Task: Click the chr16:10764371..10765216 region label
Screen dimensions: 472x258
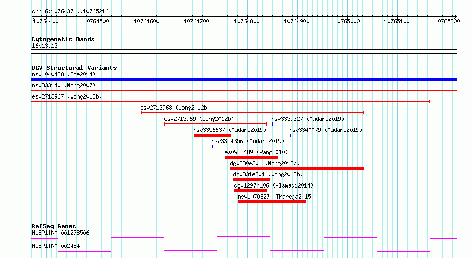Action: pos(70,12)
